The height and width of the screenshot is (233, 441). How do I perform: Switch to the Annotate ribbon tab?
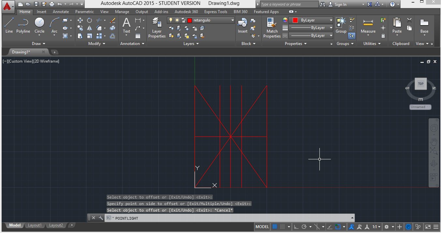click(x=61, y=12)
